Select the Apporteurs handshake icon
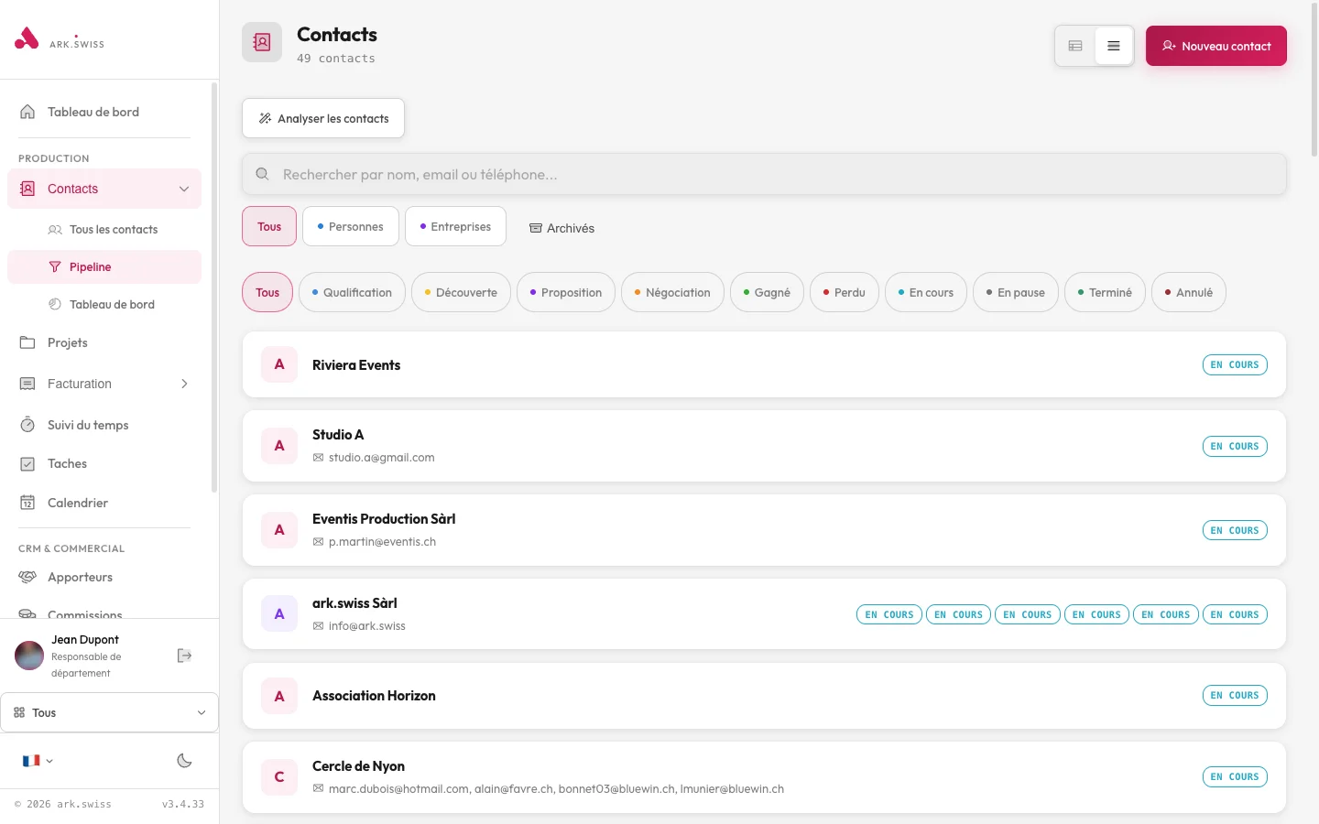Screen dimensions: 1319x824 point(27,577)
